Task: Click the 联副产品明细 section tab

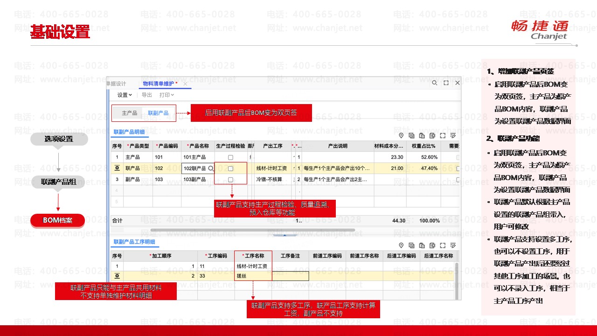Action: [130, 133]
